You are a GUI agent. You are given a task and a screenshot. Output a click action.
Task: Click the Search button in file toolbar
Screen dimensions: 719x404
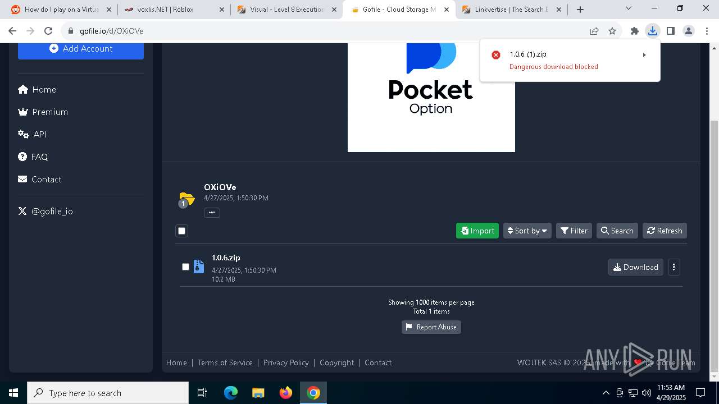[x=617, y=231]
